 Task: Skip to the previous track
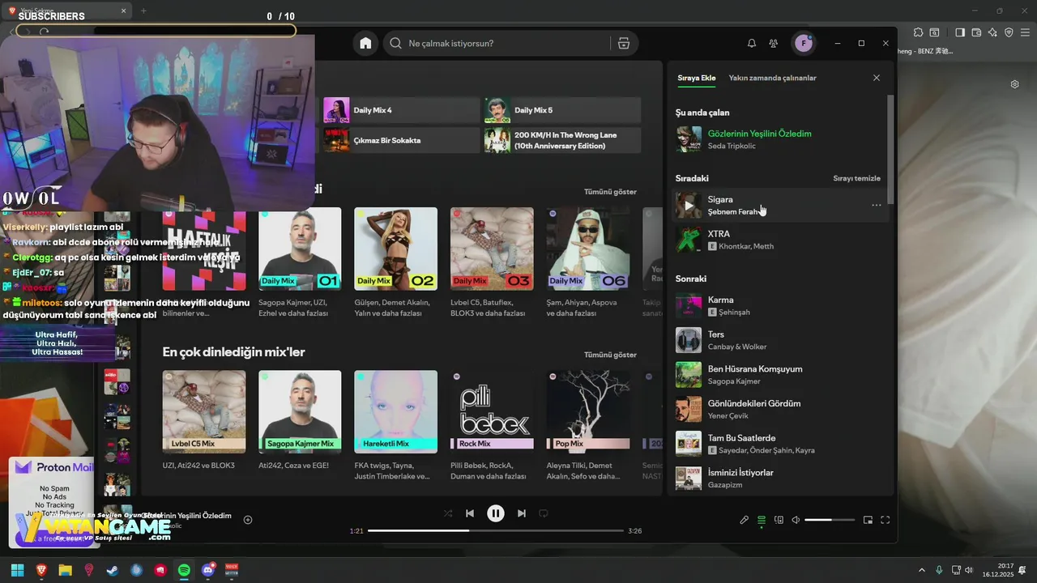470,513
